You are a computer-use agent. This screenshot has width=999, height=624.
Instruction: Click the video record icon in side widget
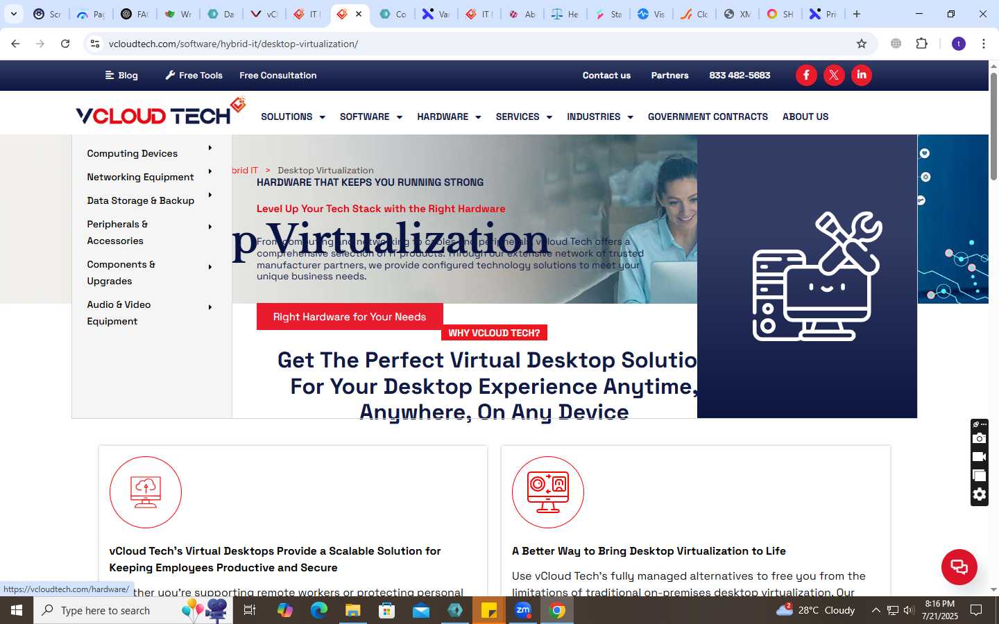point(980,457)
